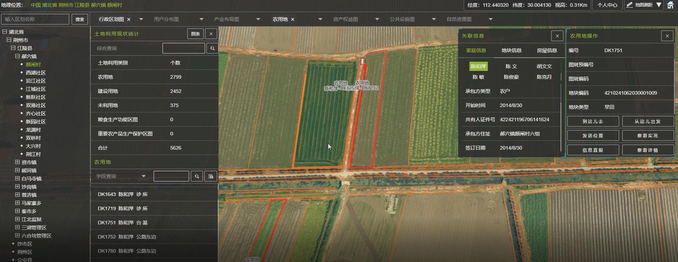
Task: Close the 农用地操作 panel
Action: click(667, 36)
